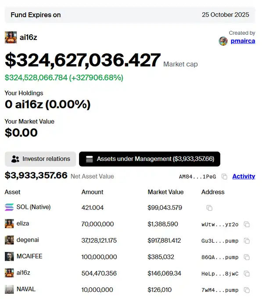Copy ai16z token address HeLp...8jwC

[247, 273]
